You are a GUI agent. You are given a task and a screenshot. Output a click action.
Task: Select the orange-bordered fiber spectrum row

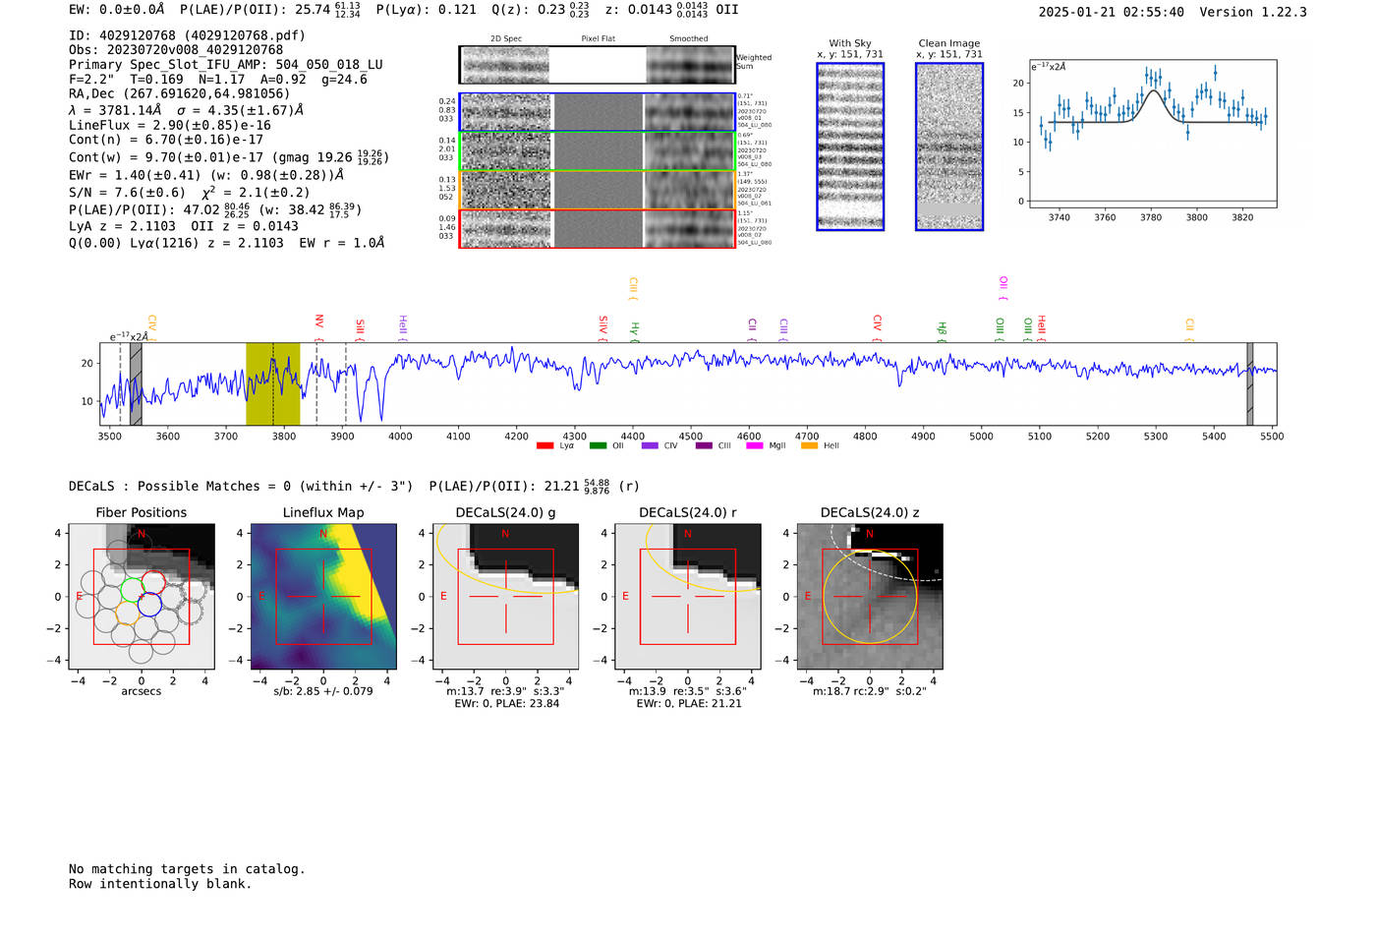point(598,190)
